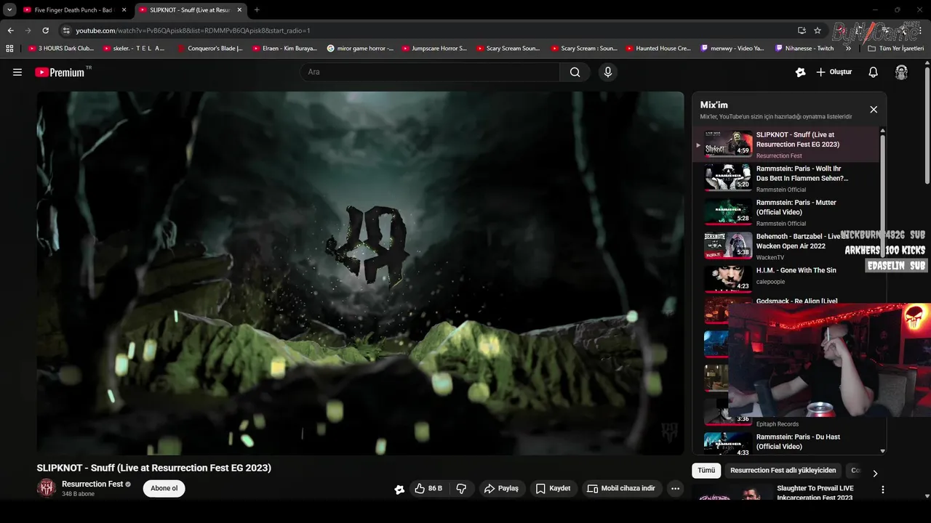Open Conqueror's Blade bookmark

click(x=210, y=49)
